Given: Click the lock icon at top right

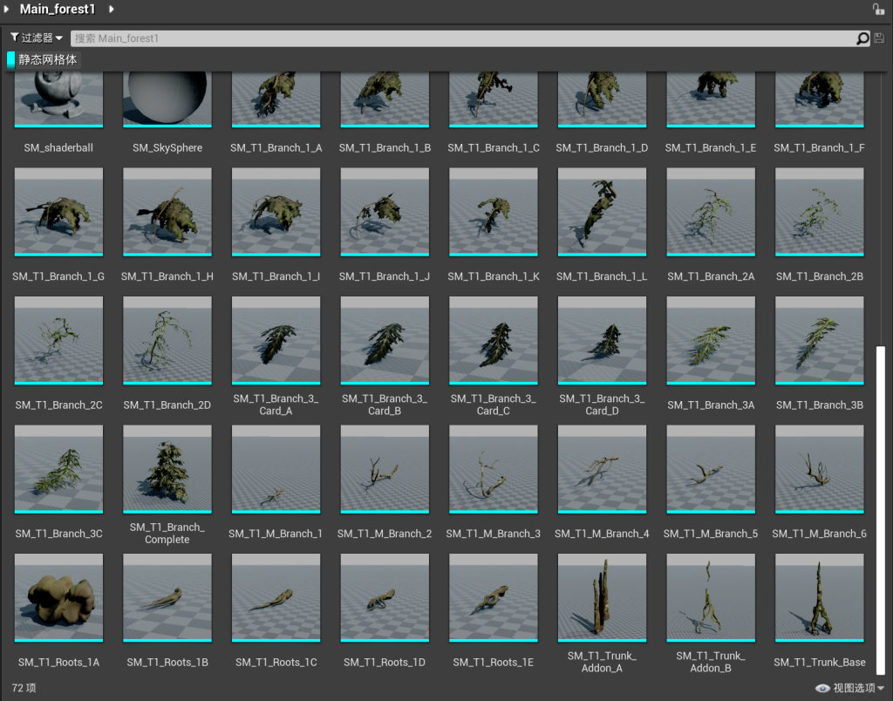Looking at the screenshot, I should click(878, 9).
